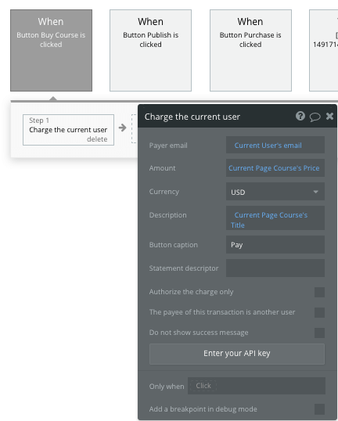Click Enter your API key button
The image size is (338, 421).
[237, 354]
